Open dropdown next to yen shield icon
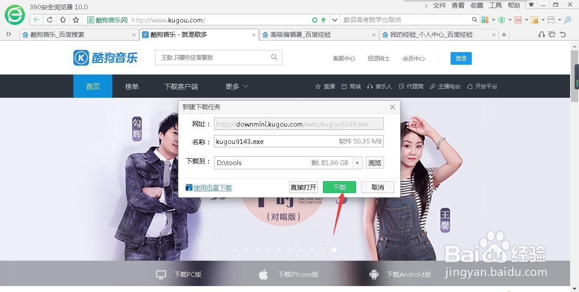 point(510,20)
